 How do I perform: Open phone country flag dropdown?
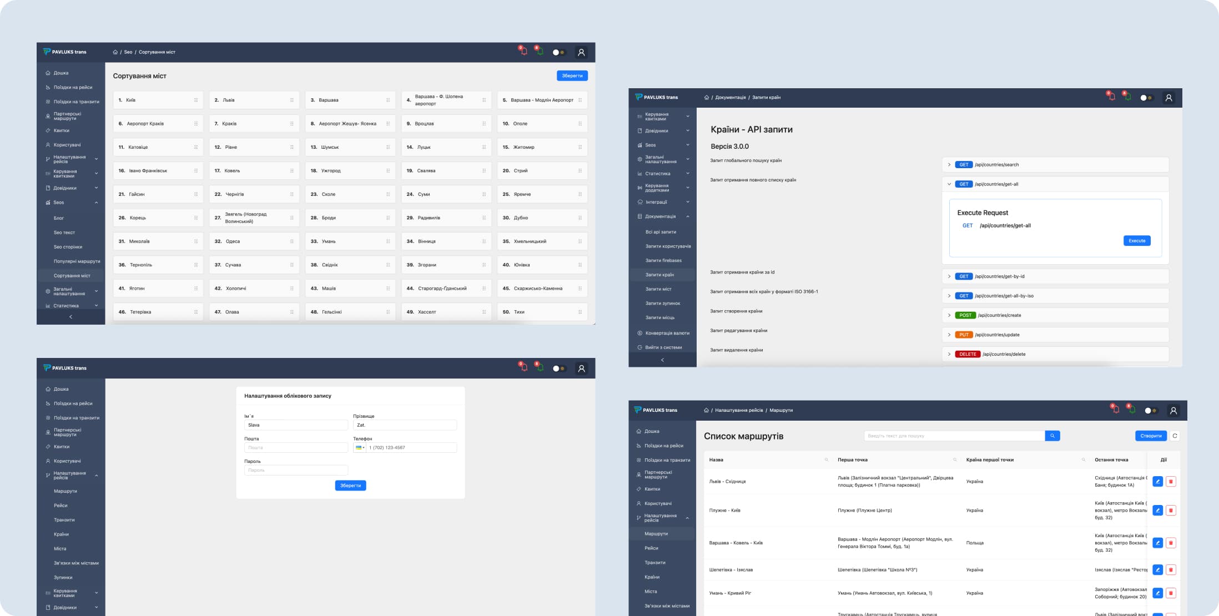point(360,448)
